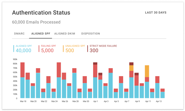This screenshot has height=111, width=185.
Task: Select the red segment of Mar 25 bar
Action: [x=59, y=70]
